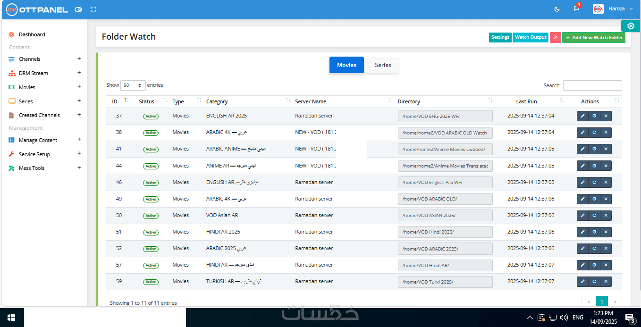Screen dimensions: 641x327
Task: Delete the HINDI AR row ID 57
Action: coord(606,265)
